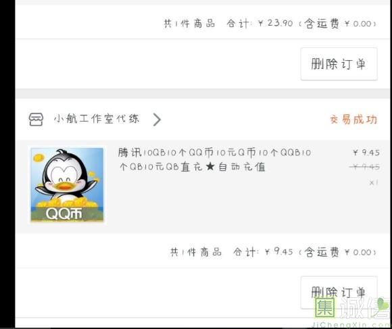Click the orange 交易成功 status label
The image size is (392, 329).
353,120
